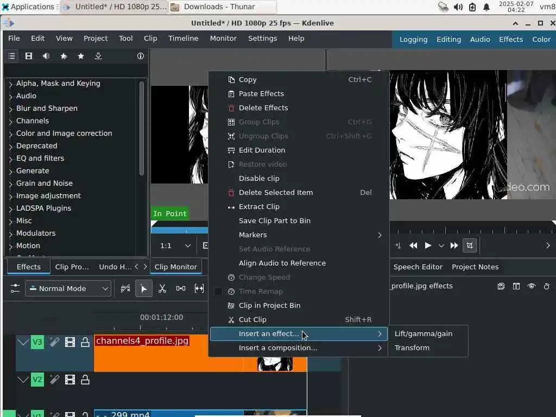
Task: Download new effects icon
Action: click(x=98, y=56)
